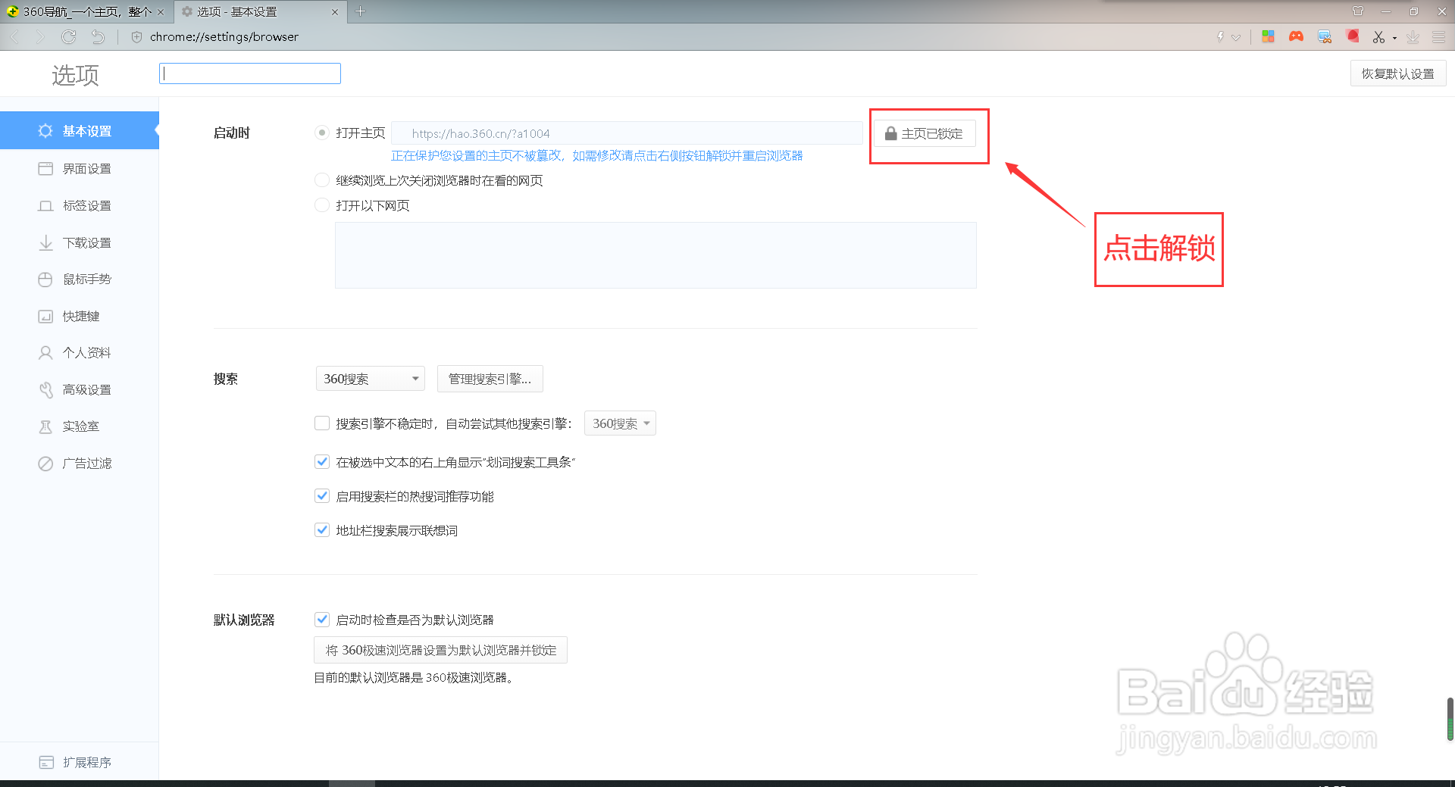Reload the page with refresh icon
The width and height of the screenshot is (1455, 787).
[69, 36]
